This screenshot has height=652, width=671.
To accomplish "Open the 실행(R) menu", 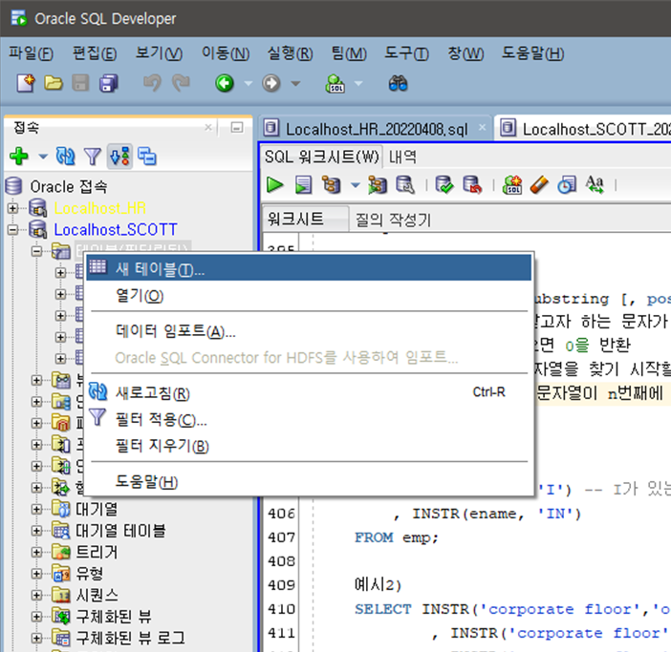I will click(x=290, y=53).
